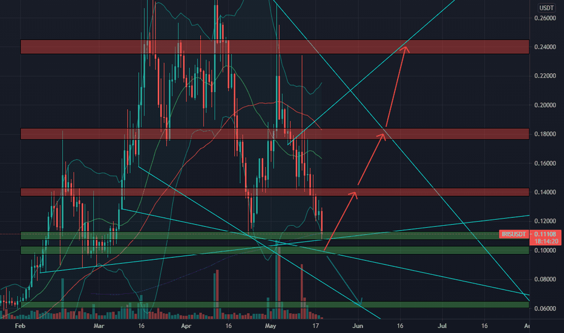Click the 0.24000 price axis label
The width and height of the screenshot is (564, 333).
click(x=545, y=47)
